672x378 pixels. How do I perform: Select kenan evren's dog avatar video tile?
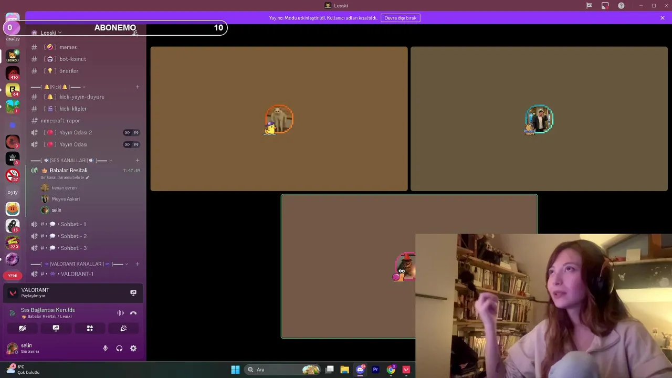click(279, 119)
